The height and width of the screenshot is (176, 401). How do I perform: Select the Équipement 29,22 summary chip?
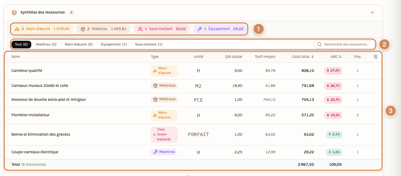[x=220, y=29]
